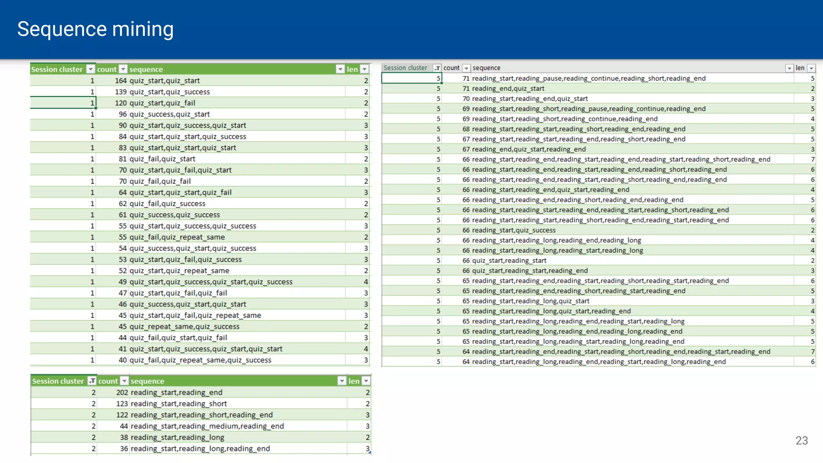823x463 pixels.
Task: Select the 'quiz_start,quiz_success' sequence cell
Action: click(x=237, y=92)
